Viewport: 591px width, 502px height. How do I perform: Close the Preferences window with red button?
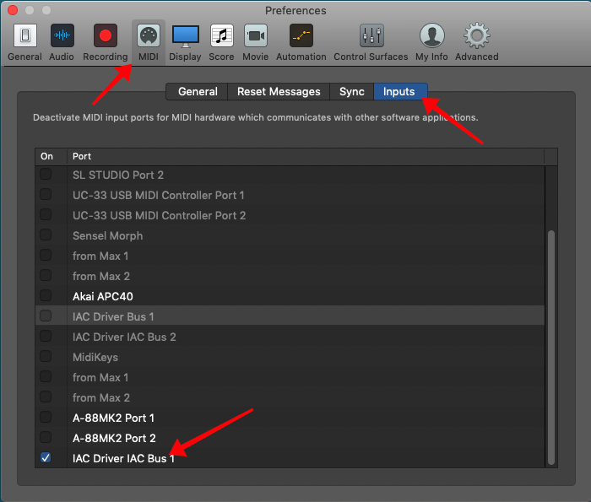click(x=13, y=10)
